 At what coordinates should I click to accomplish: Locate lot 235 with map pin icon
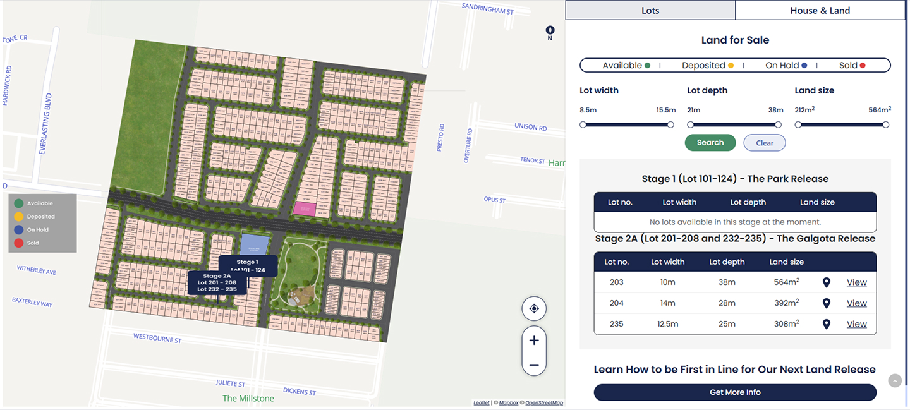(x=826, y=324)
